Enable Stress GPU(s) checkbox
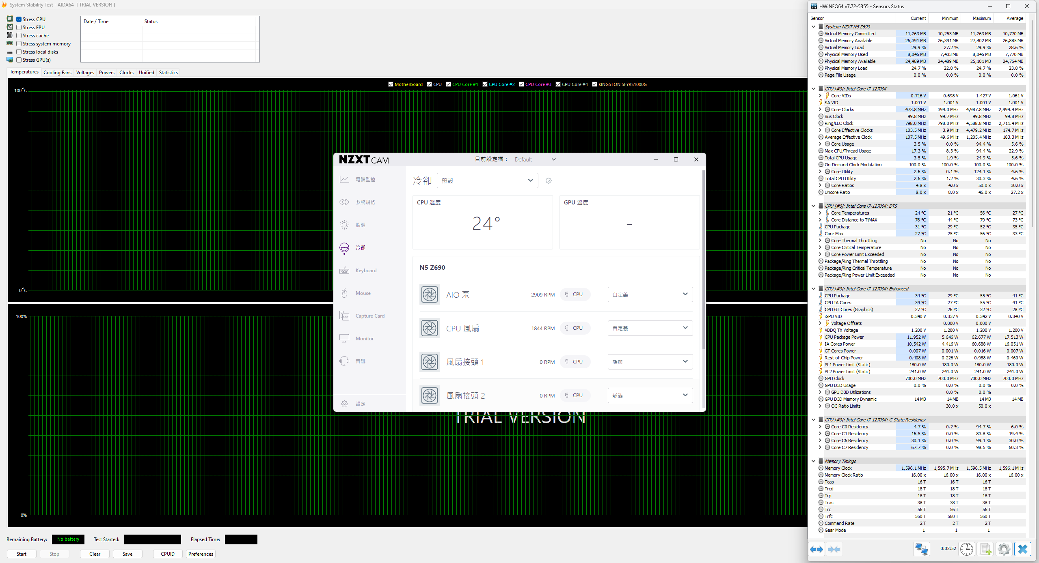Image resolution: width=1039 pixels, height=563 pixels. tap(19, 60)
